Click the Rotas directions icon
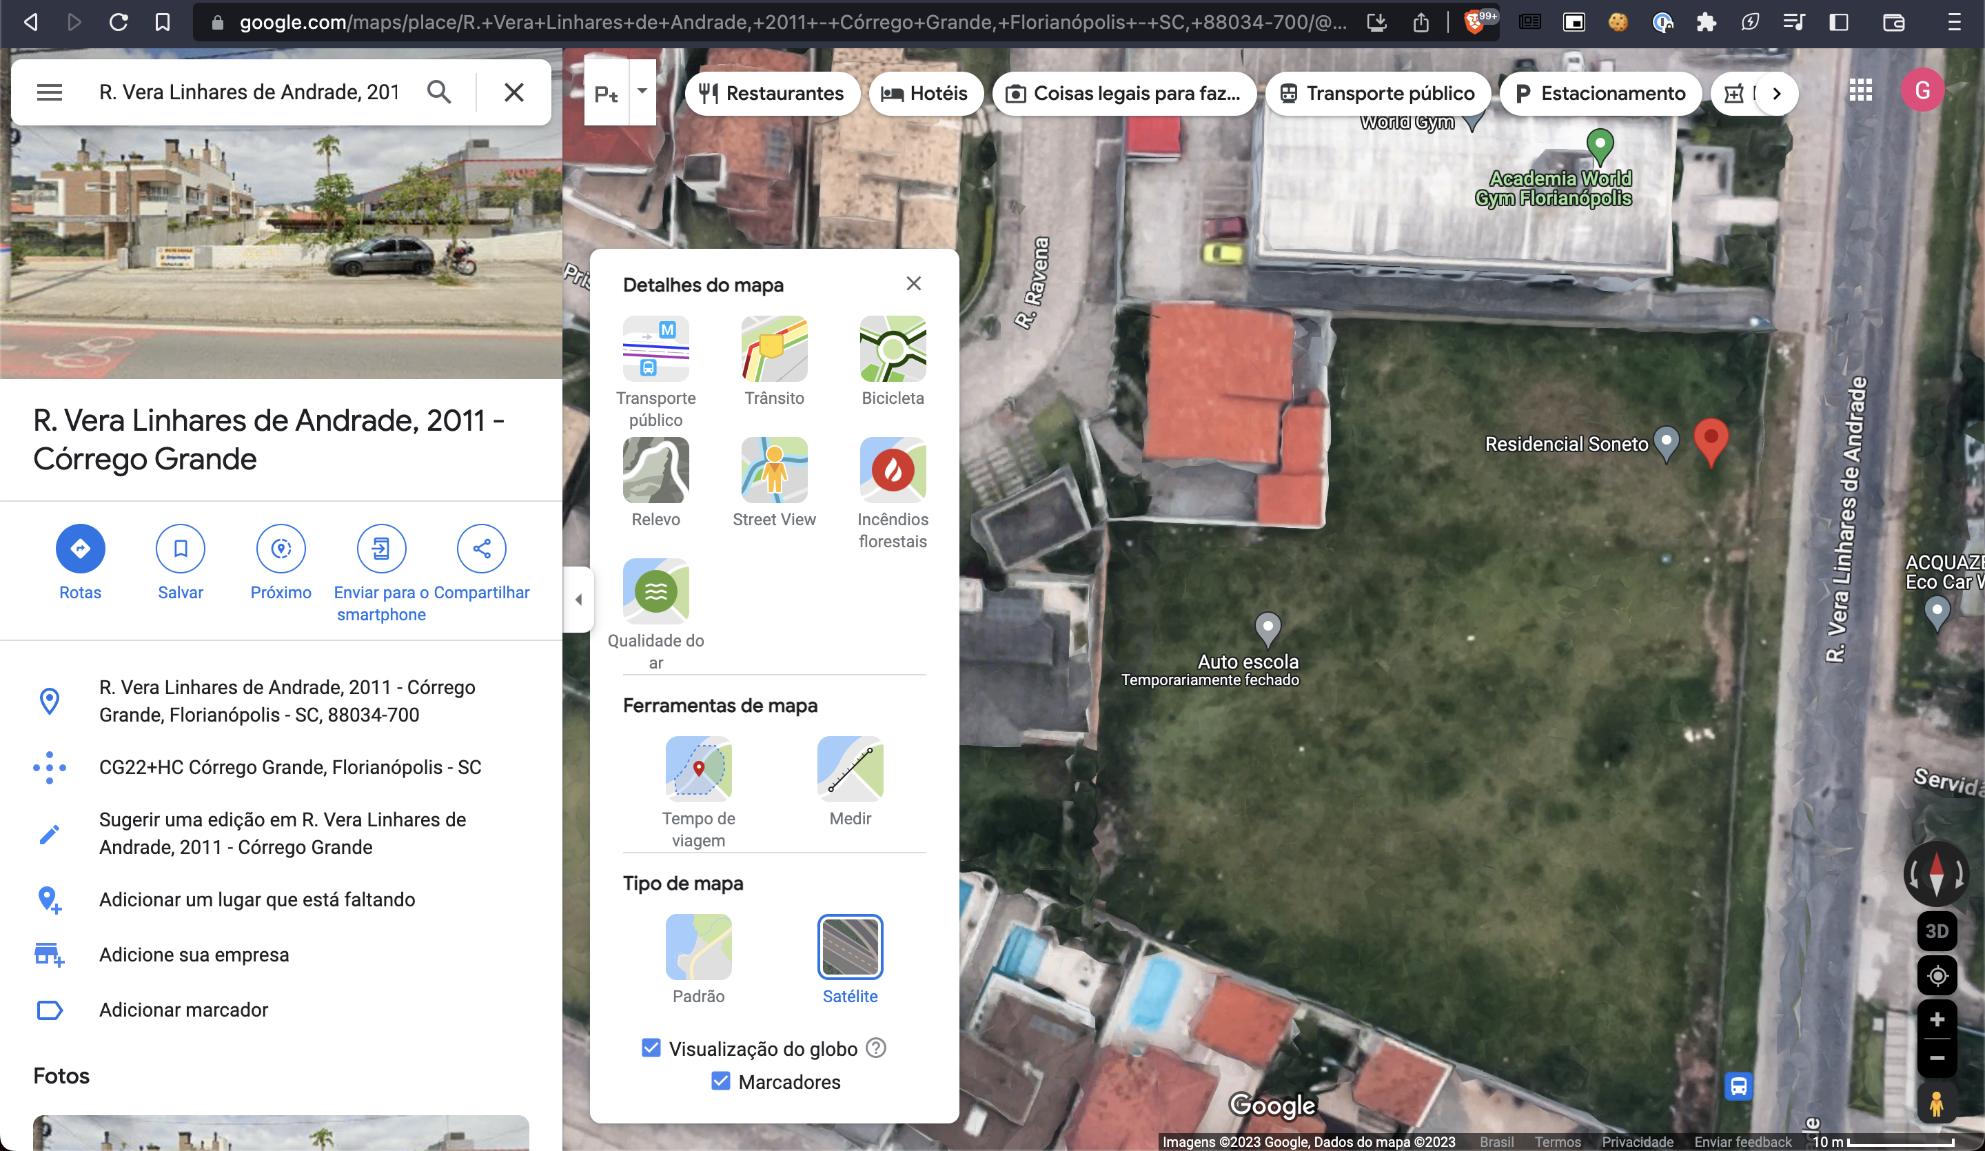The image size is (1985, 1151). click(79, 549)
